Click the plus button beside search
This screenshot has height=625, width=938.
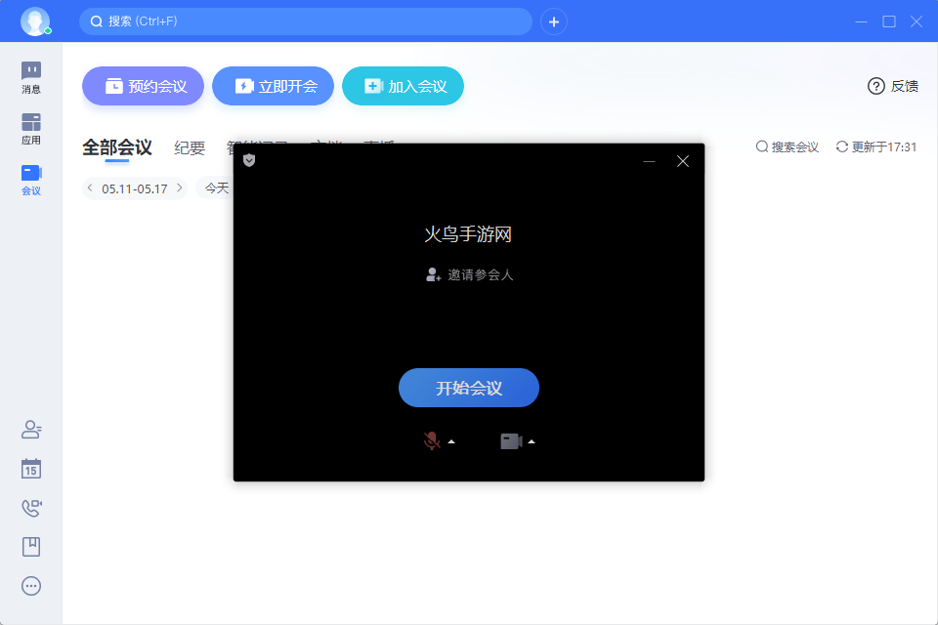tap(554, 22)
